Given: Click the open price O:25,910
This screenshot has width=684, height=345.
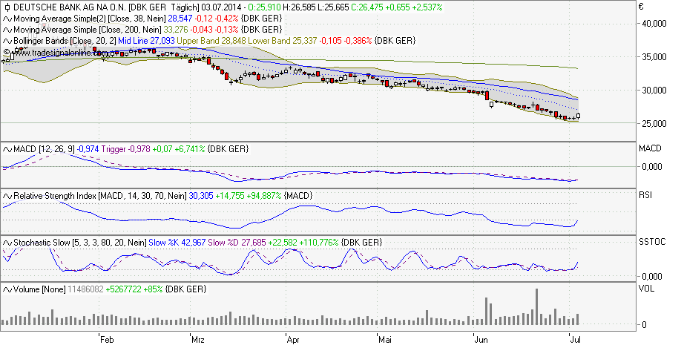Looking at the screenshot, I should point(264,7).
